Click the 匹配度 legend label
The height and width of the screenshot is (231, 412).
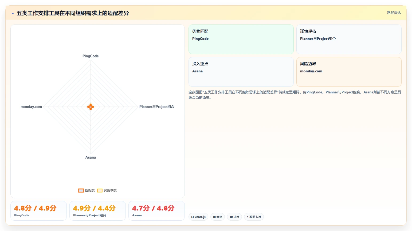(90, 190)
